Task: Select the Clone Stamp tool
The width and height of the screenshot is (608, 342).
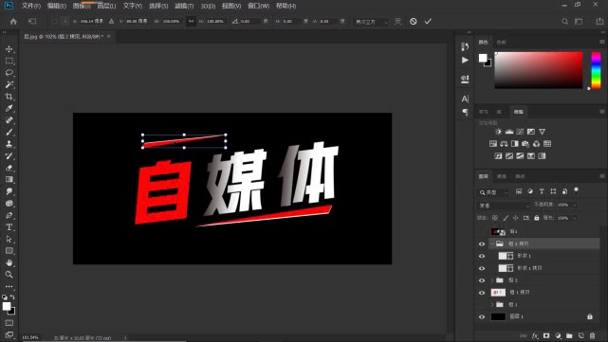Action: tap(9, 144)
